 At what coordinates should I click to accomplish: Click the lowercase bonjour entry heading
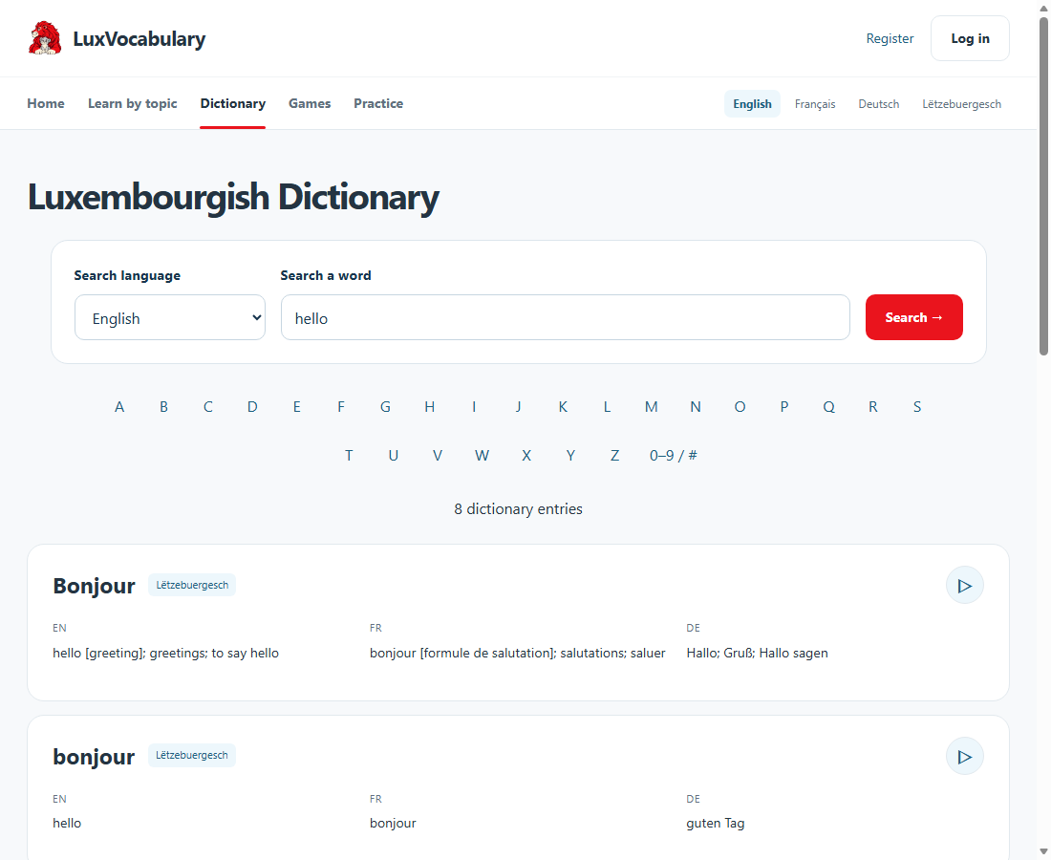pyautogui.click(x=94, y=757)
